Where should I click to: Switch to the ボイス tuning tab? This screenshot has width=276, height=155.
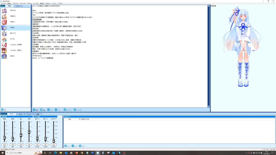click(x=20, y=114)
